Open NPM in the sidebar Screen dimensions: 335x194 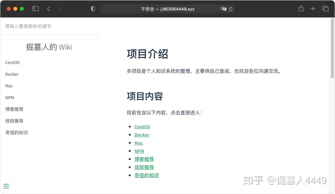coord(10,97)
